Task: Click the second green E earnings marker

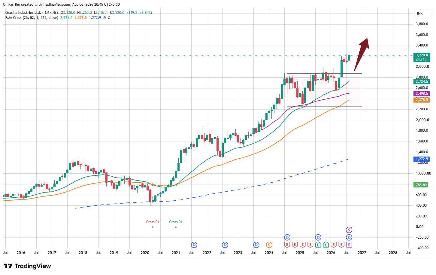Action: 326,245
